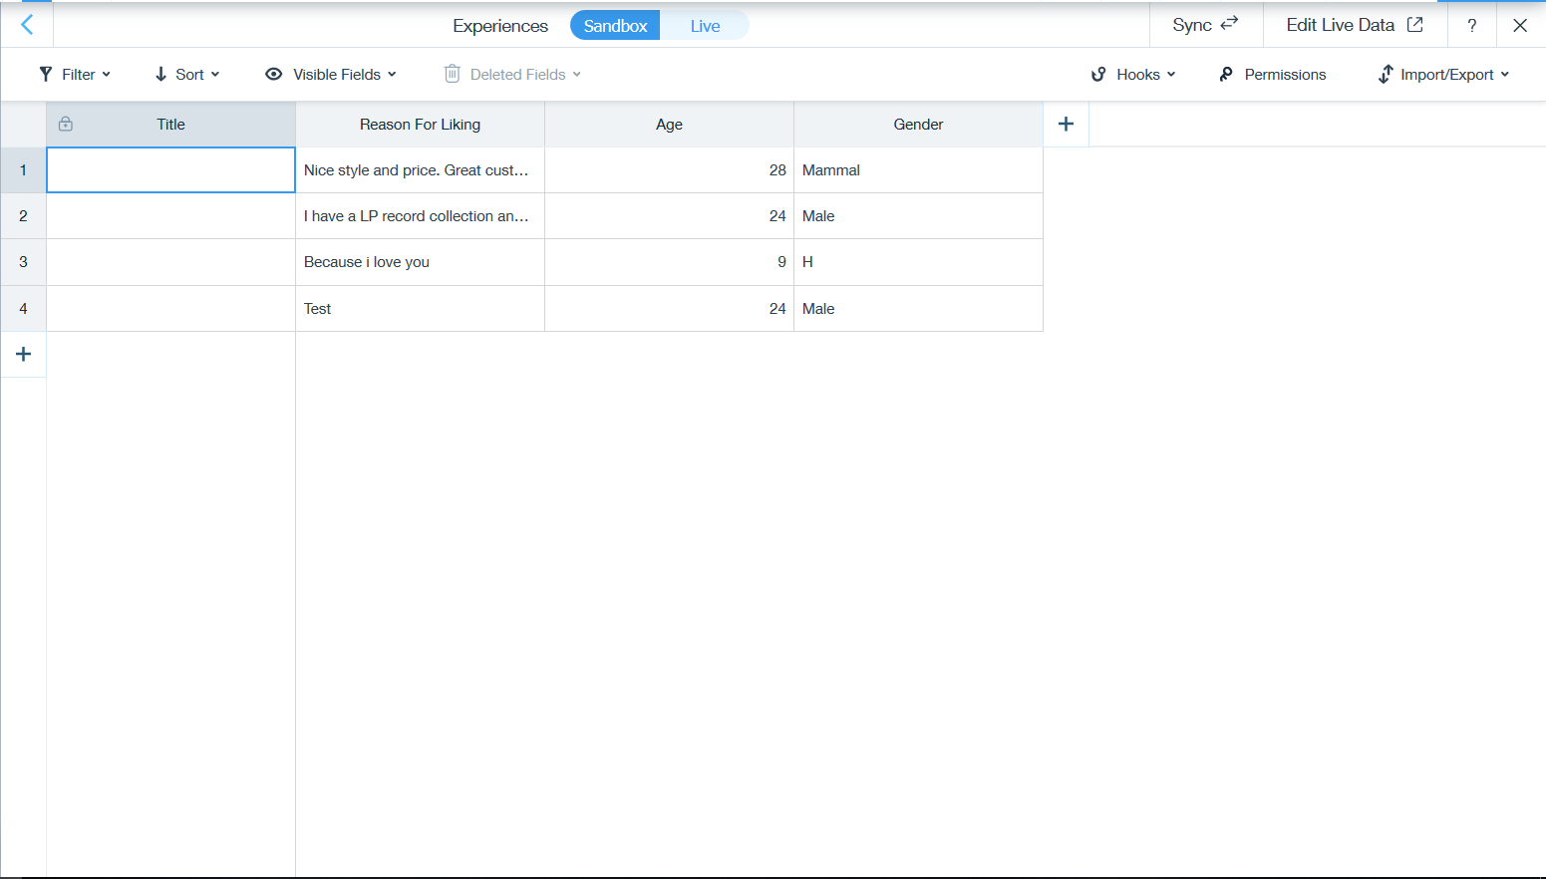Open the Import/Export menu
The image size is (1546, 879).
[1443, 75]
